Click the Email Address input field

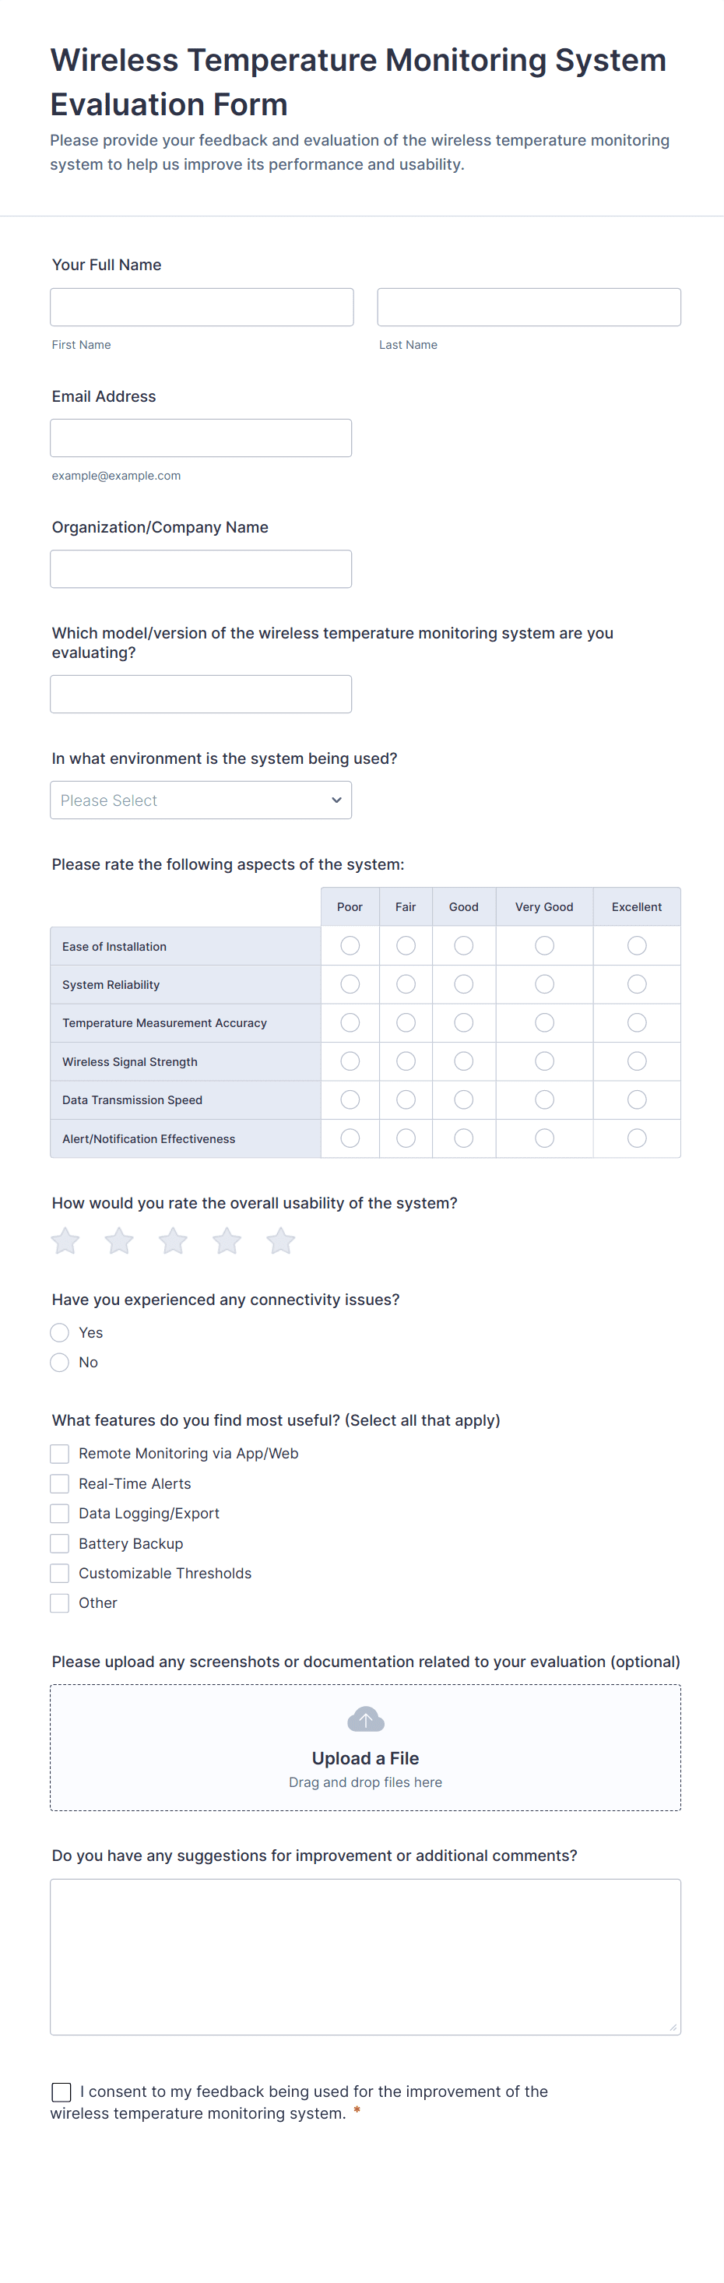(x=201, y=438)
